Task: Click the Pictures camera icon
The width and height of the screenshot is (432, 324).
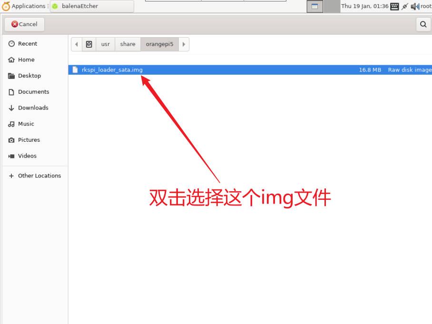Action: (x=11, y=140)
